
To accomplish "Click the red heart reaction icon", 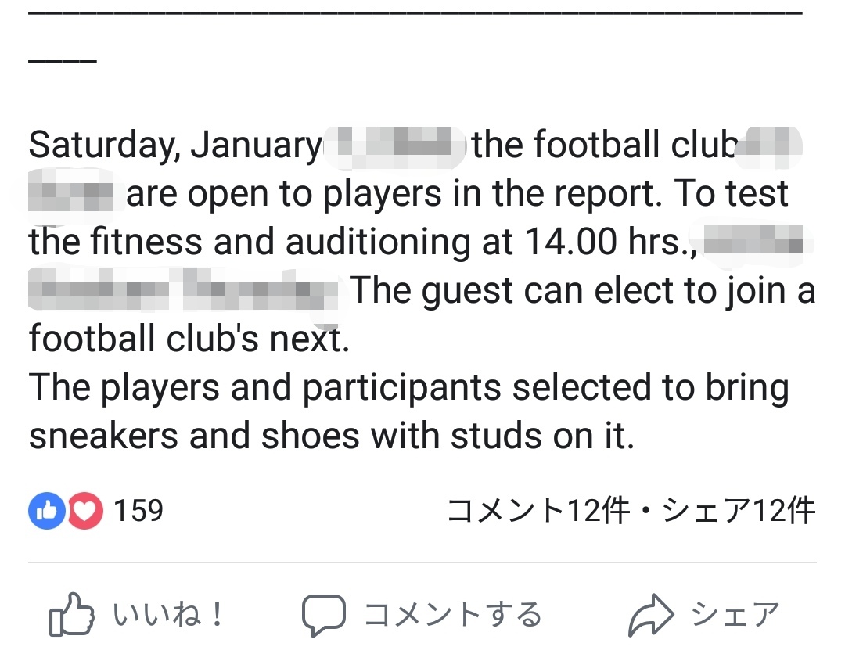I will click(x=85, y=510).
